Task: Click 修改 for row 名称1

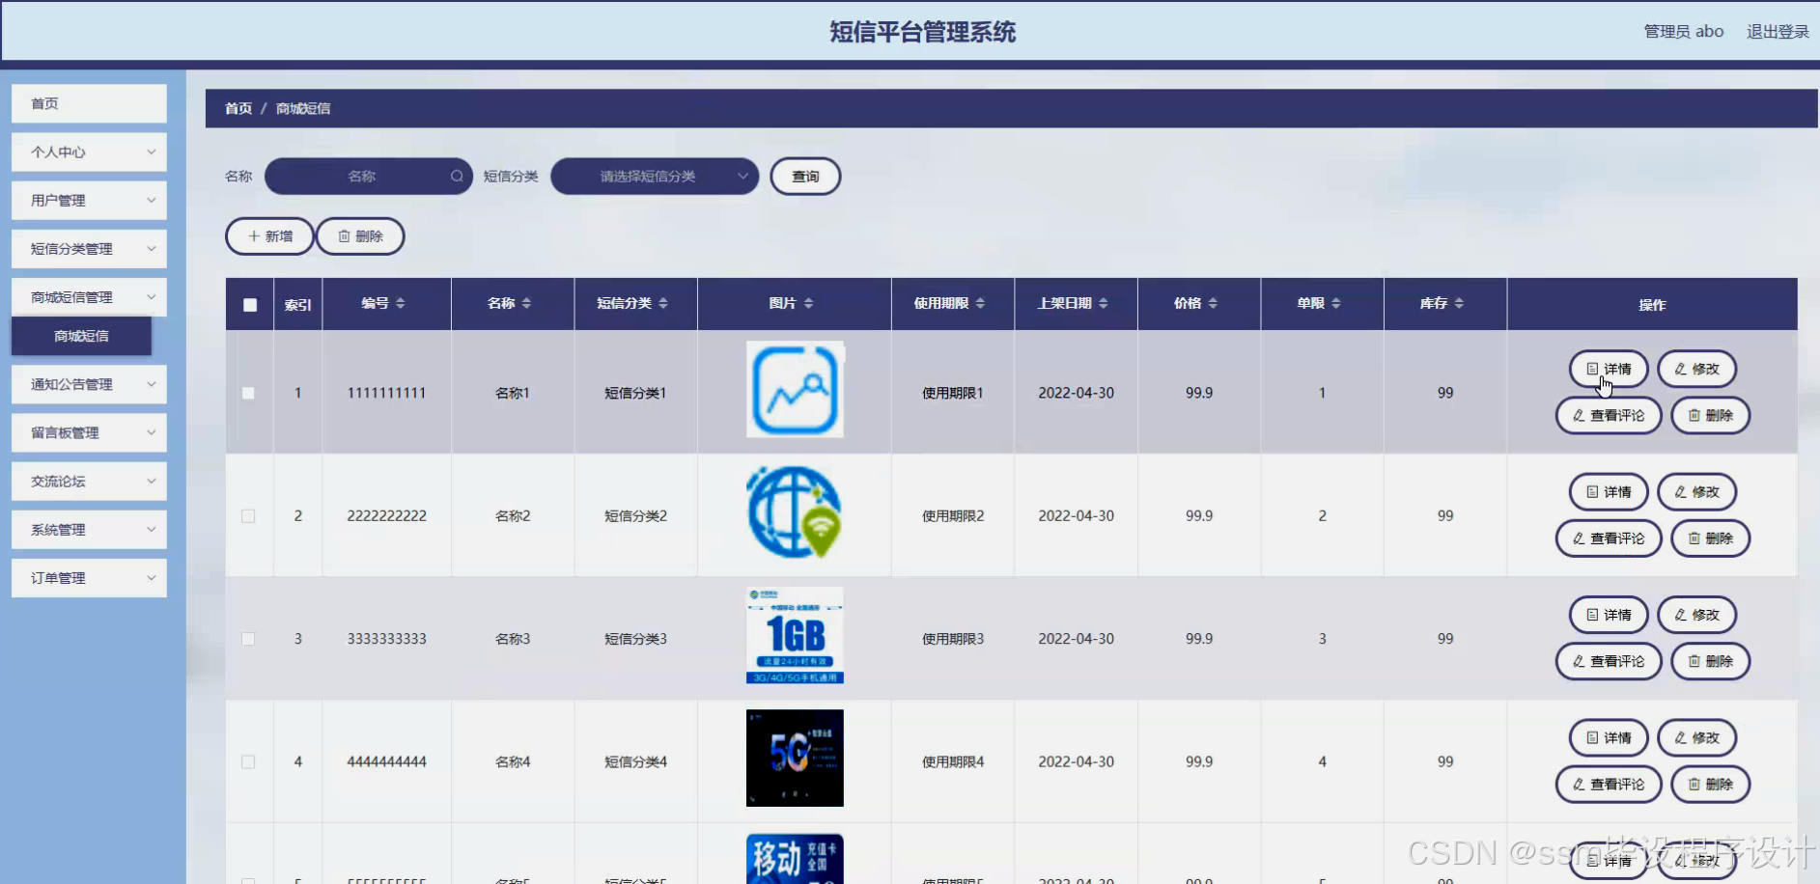Action: (x=1696, y=369)
